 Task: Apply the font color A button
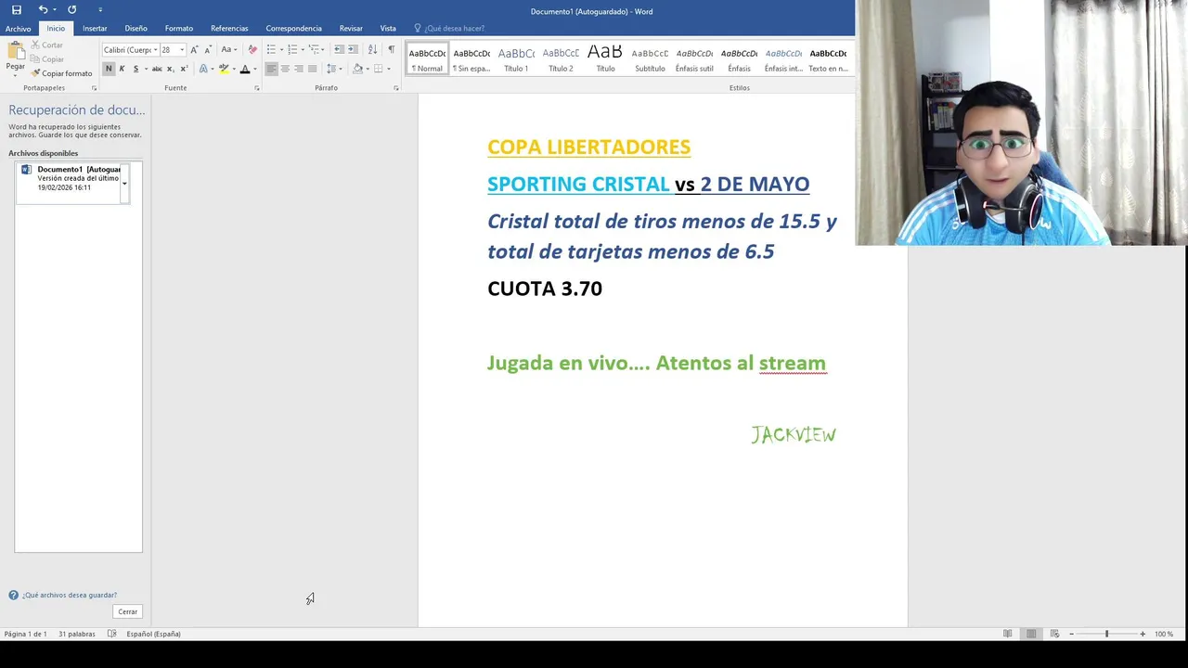pos(245,69)
